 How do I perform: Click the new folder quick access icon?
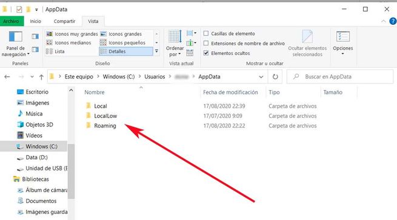pos(28,9)
